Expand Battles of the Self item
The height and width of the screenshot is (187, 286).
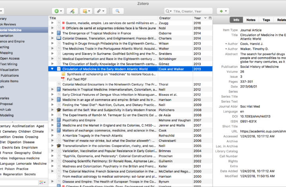(52, 110)
